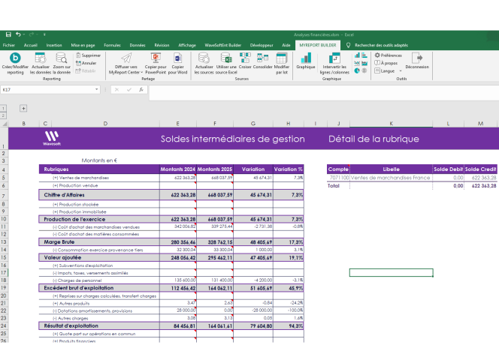499x360 pixels.
Task: Select the MYREPORT BUILDER tab
Action: tap(318, 45)
